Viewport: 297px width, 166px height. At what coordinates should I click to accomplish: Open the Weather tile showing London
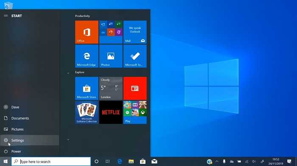pyautogui.click(x=111, y=88)
